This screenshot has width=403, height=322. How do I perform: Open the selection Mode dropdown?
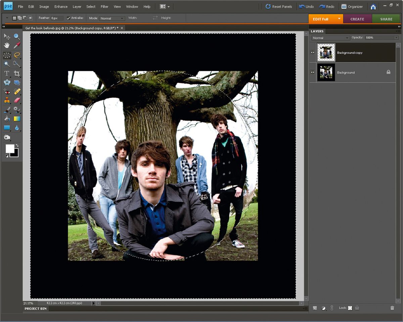[x=112, y=18]
